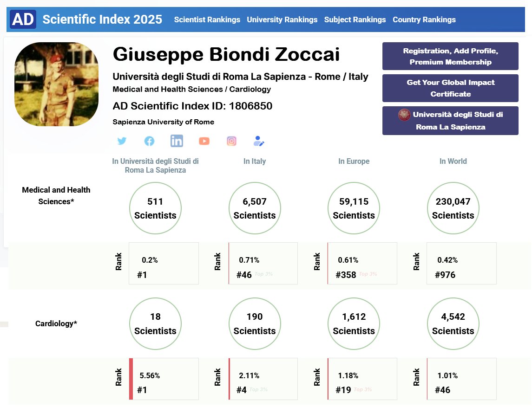
Task: Click the In Italy column header
Action: coord(255,162)
